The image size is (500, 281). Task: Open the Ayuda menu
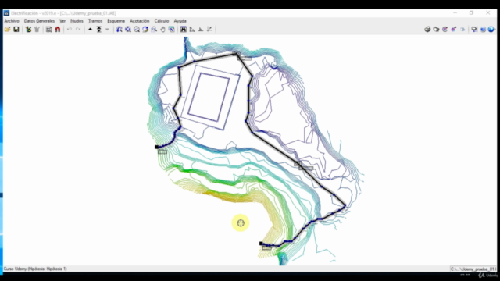[180, 21]
